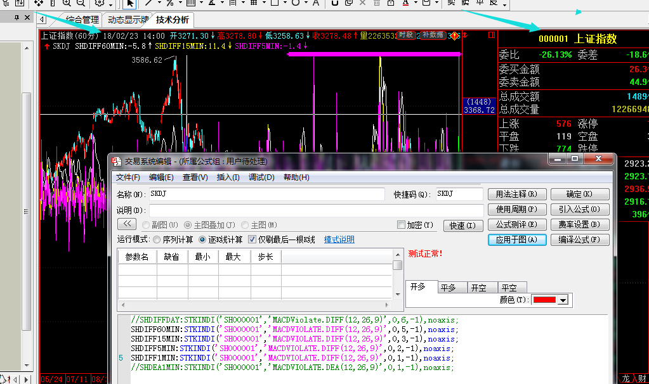Viewport: 649px width, 384px height.
Task: Choose the 主图叠加 radio option
Action: [188, 226]
